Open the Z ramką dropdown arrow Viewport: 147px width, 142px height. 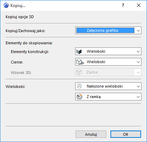138,97
